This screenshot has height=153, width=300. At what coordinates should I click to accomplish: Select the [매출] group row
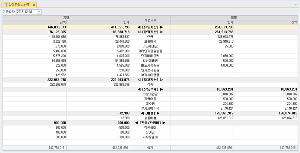coord(150,113)
